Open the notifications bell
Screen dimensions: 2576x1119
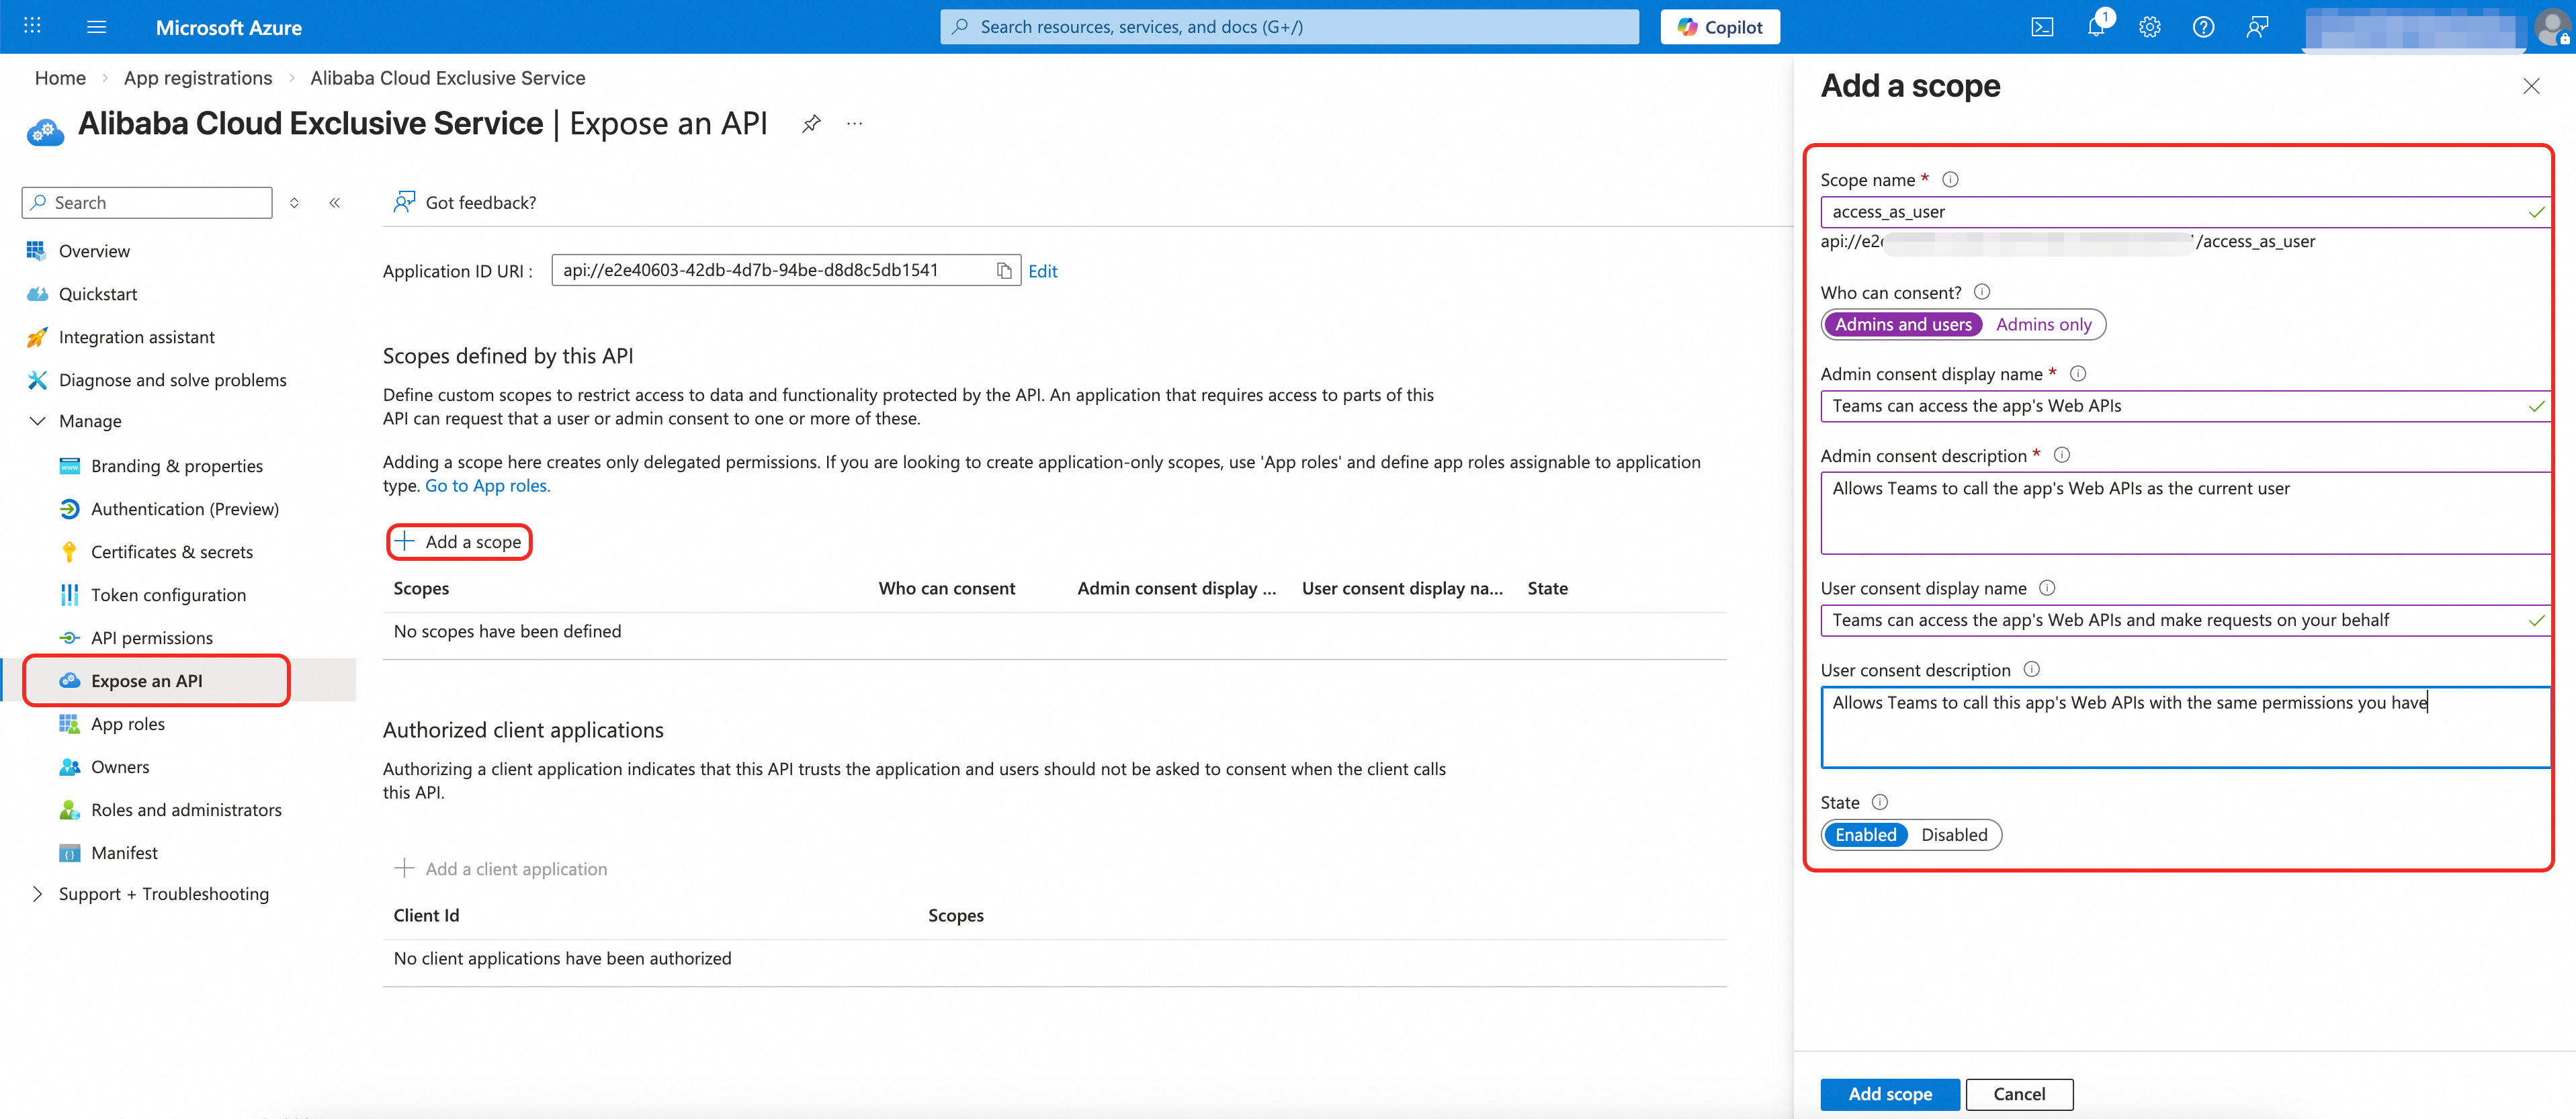click(2096, 27)
